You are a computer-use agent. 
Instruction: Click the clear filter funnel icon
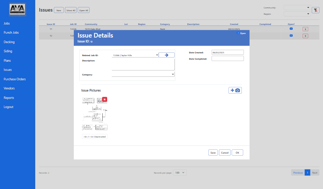315,11
